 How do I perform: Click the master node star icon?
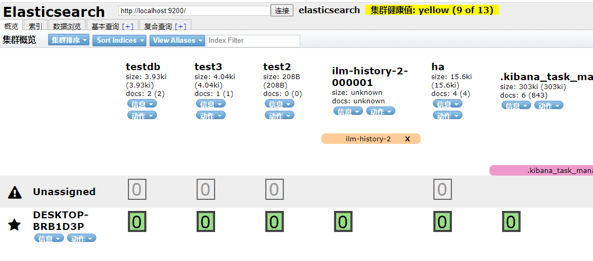[x=14, y=225]
